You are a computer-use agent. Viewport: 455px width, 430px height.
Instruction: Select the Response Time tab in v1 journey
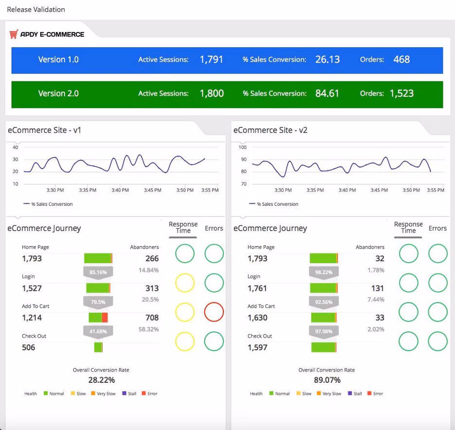click(x=183, y=228)
